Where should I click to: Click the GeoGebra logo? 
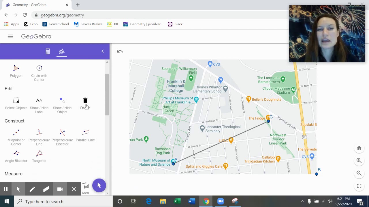coord(36,37)
